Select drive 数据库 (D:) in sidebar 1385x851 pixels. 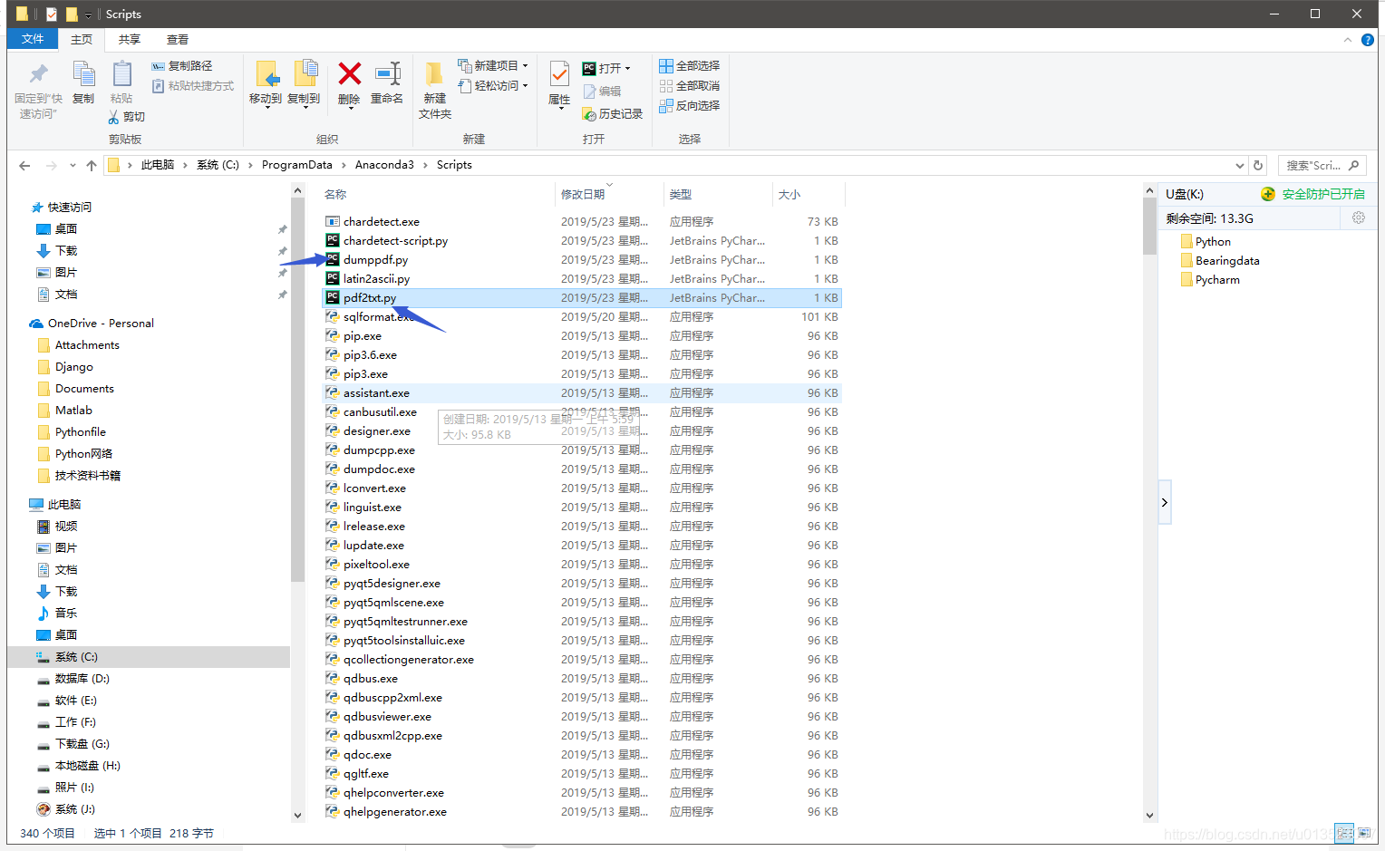(82, 679)
